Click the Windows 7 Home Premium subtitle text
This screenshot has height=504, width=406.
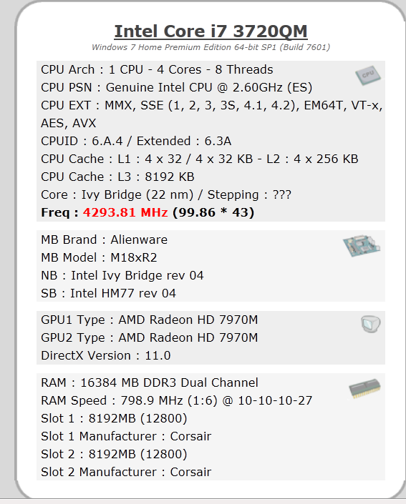(211, 47)
